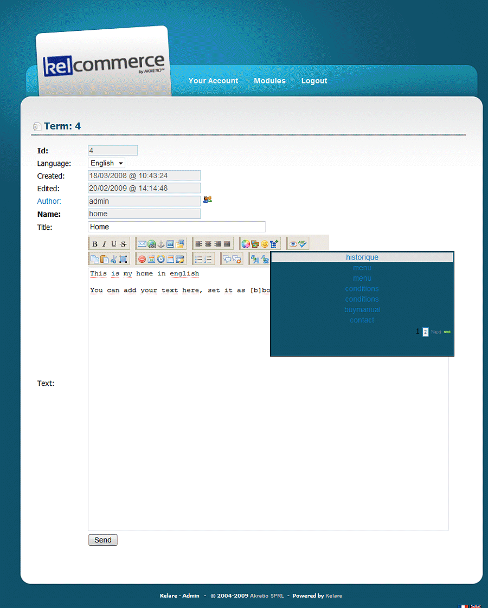This screenshot has height=608, width=488.
Task: Run the ABC spell check
Action: pos(303,244)
